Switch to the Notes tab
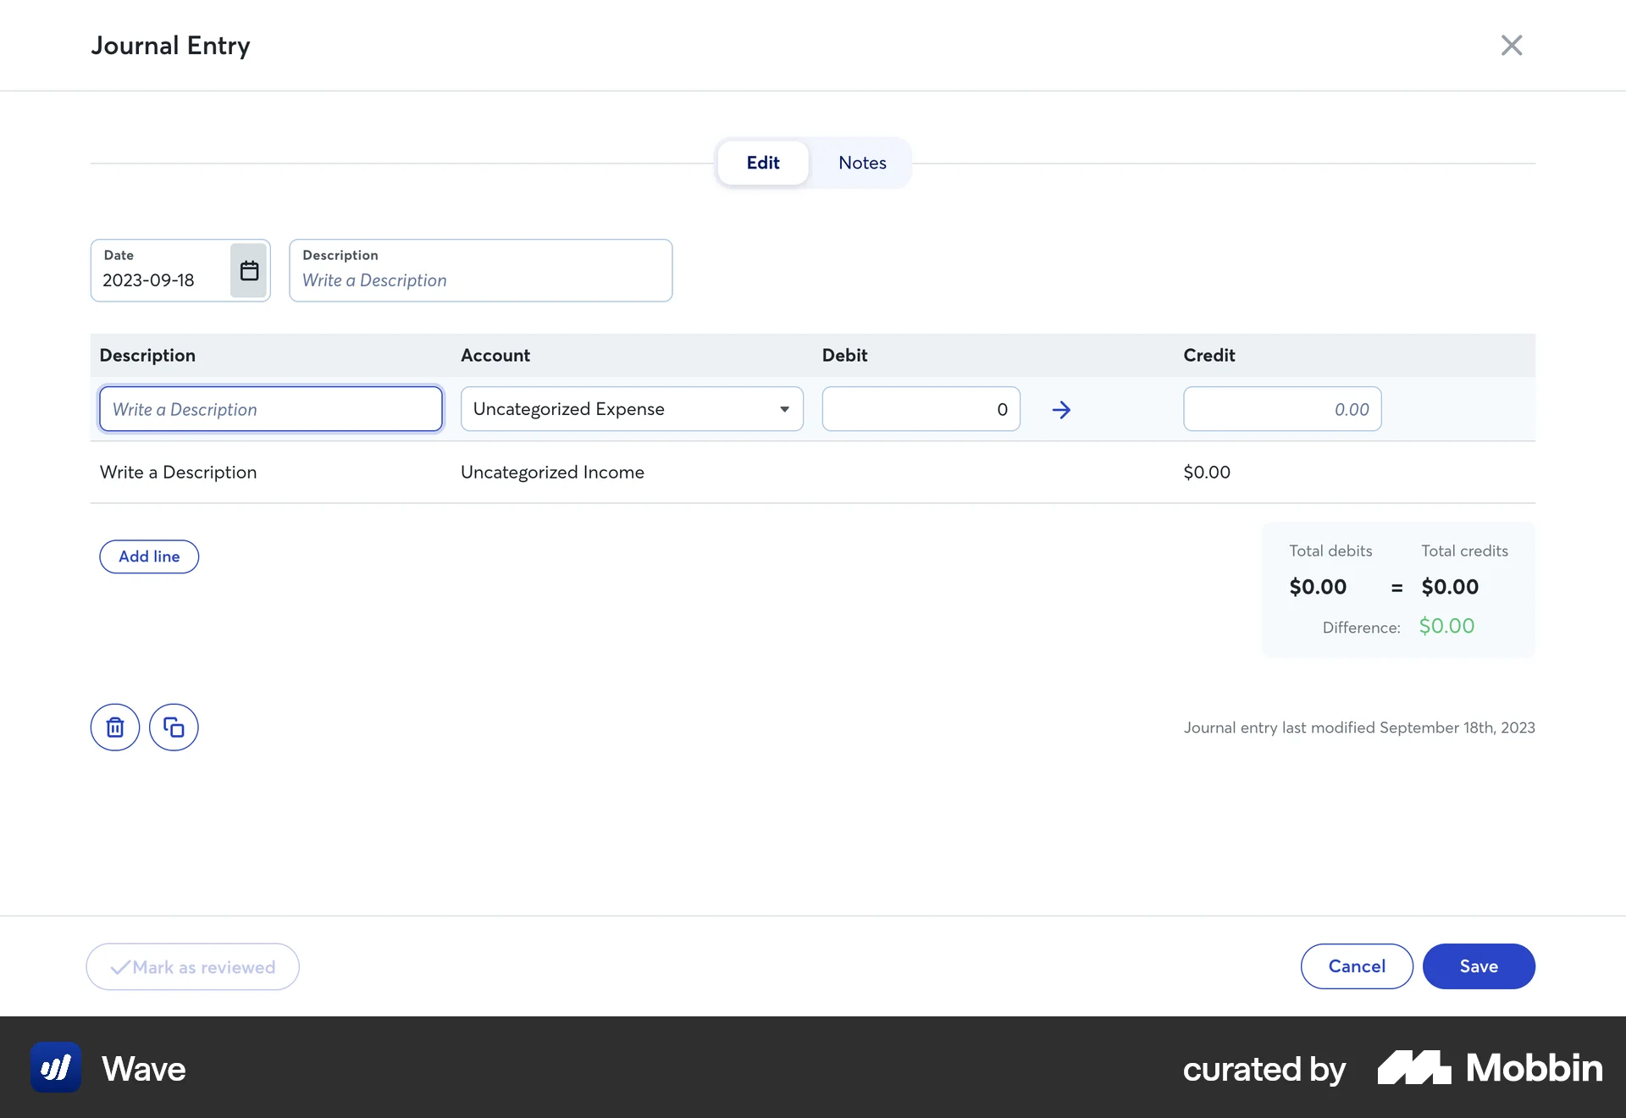The width and height of the screenshot is (1626, 1118). [x=861, y=163]
